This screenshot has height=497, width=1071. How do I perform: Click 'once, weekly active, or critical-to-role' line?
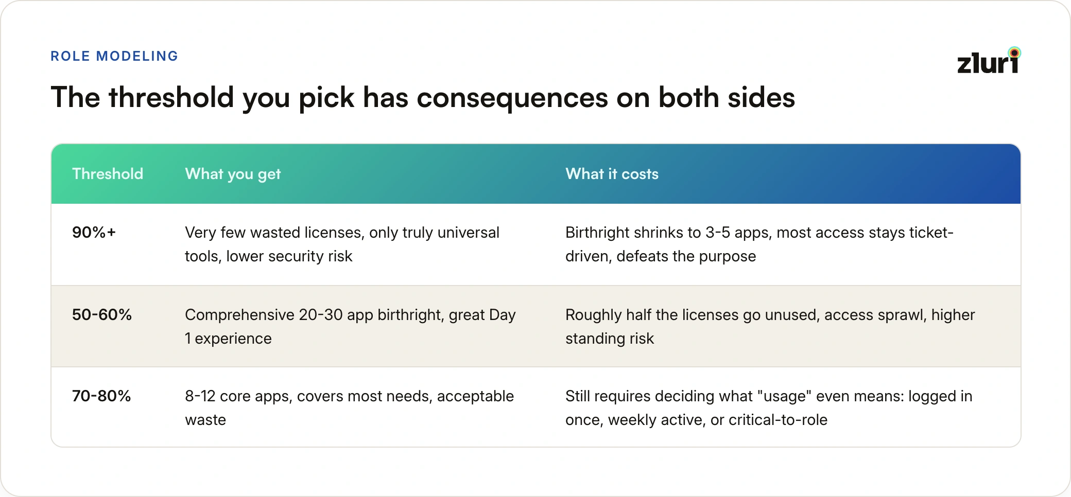click(x=696, y=420)
